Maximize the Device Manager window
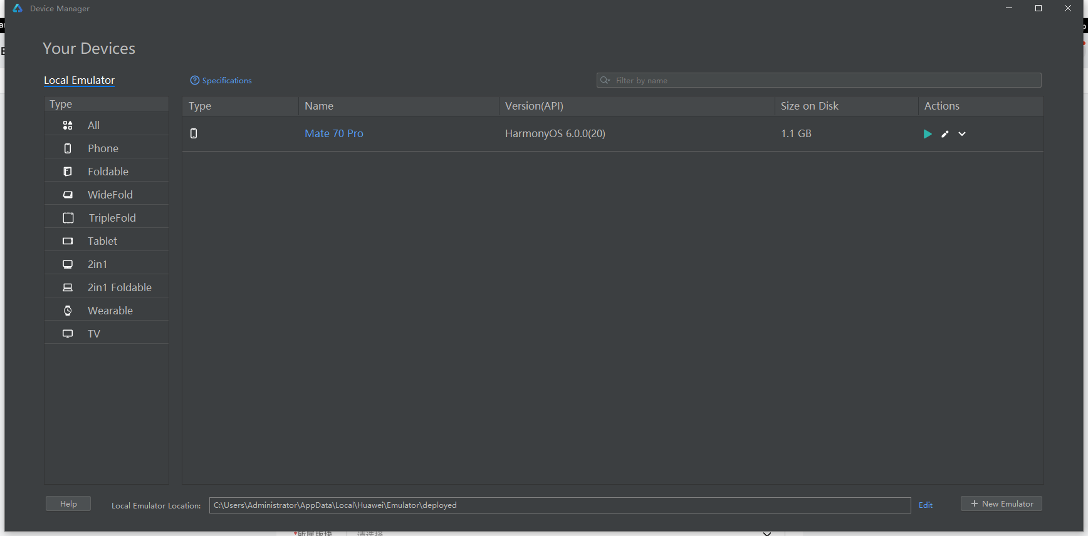 pyautogui.click(x=1038, y=8)
